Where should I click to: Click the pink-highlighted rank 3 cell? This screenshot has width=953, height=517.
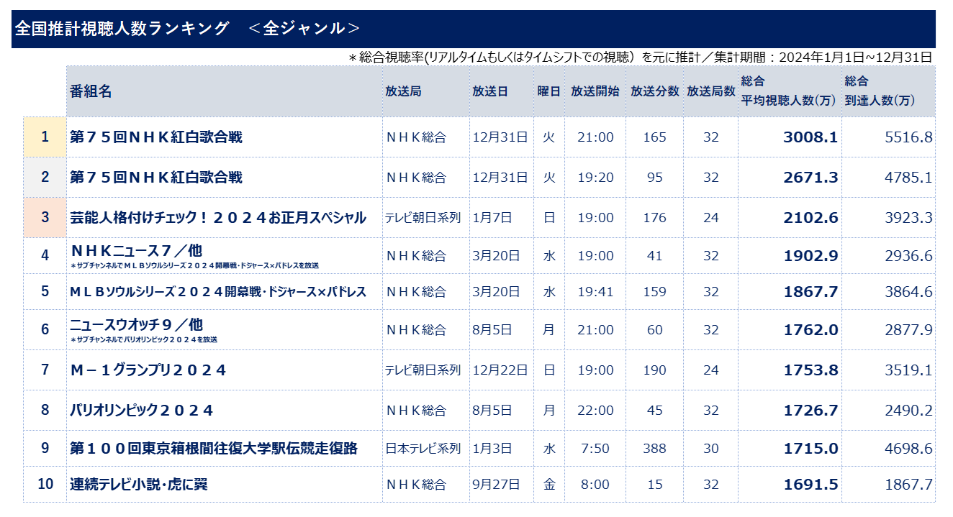coord(45,217)
